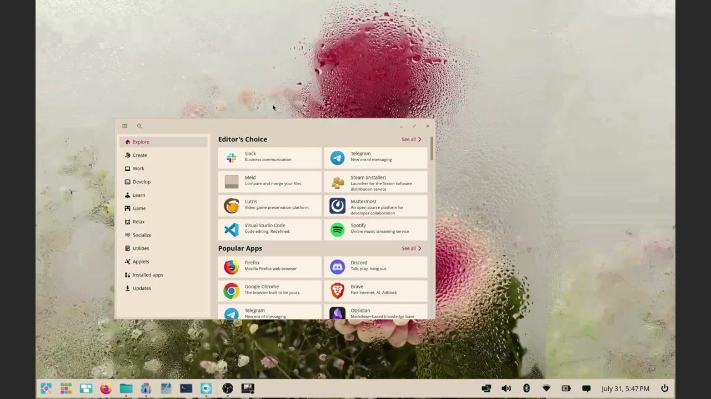The width and height of the screenshot is (711, 399).
Task: Open the Mattermost app page
Action: point(375,206)
